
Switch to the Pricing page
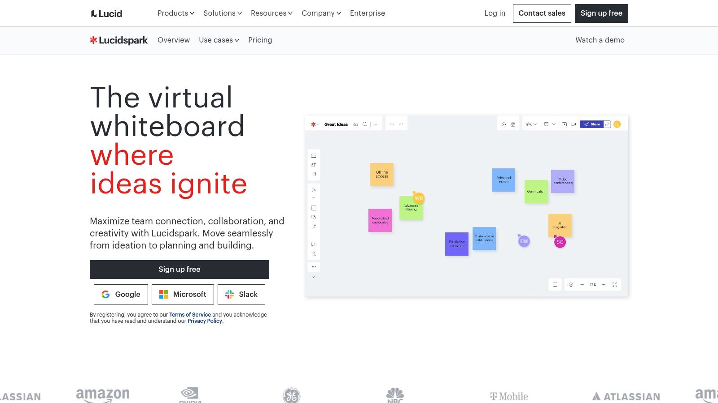pyautogui.click(x=260, y=40)
